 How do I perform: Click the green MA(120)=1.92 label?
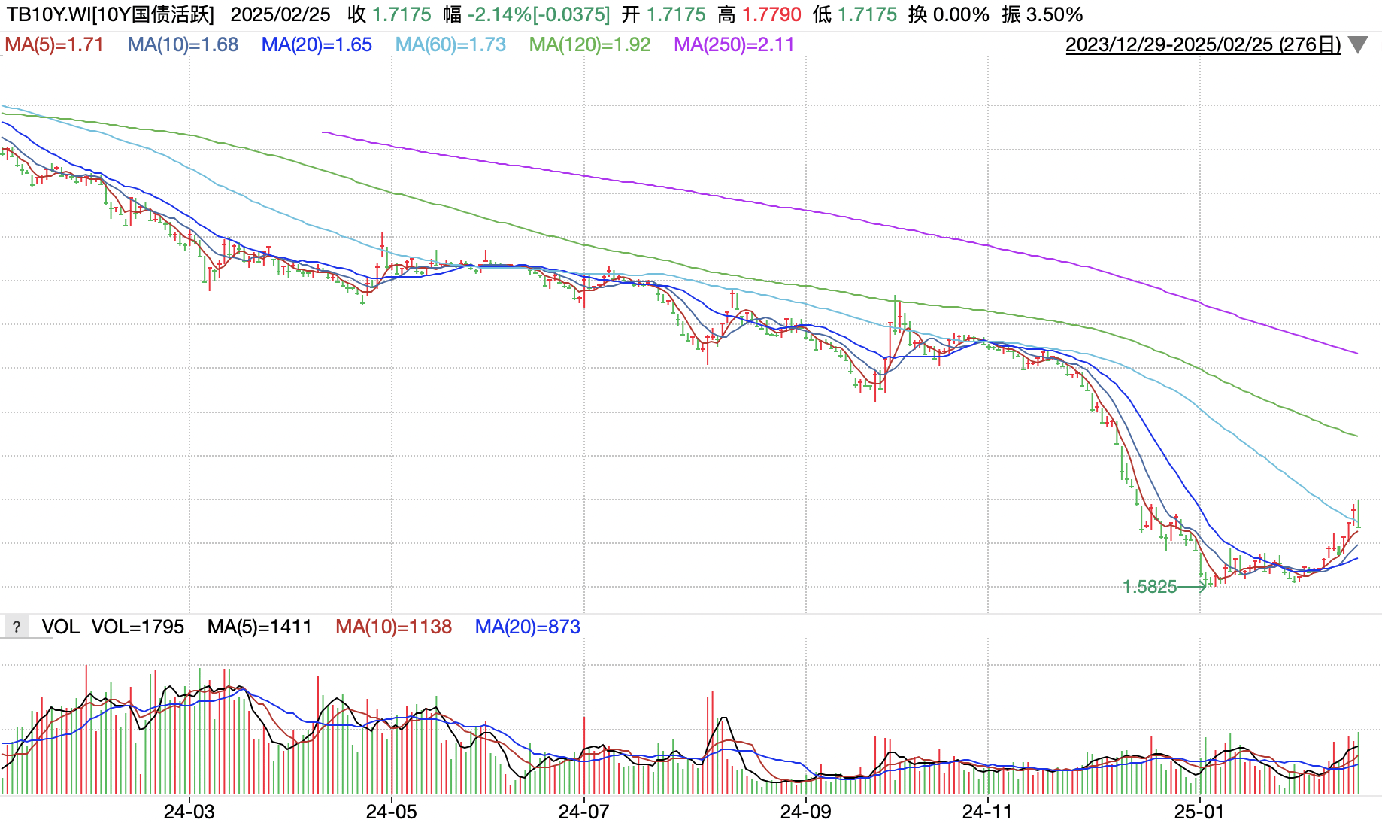tap(589, 45)
